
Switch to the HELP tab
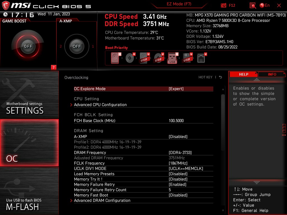pyautogui.click(x=244, y=74)
